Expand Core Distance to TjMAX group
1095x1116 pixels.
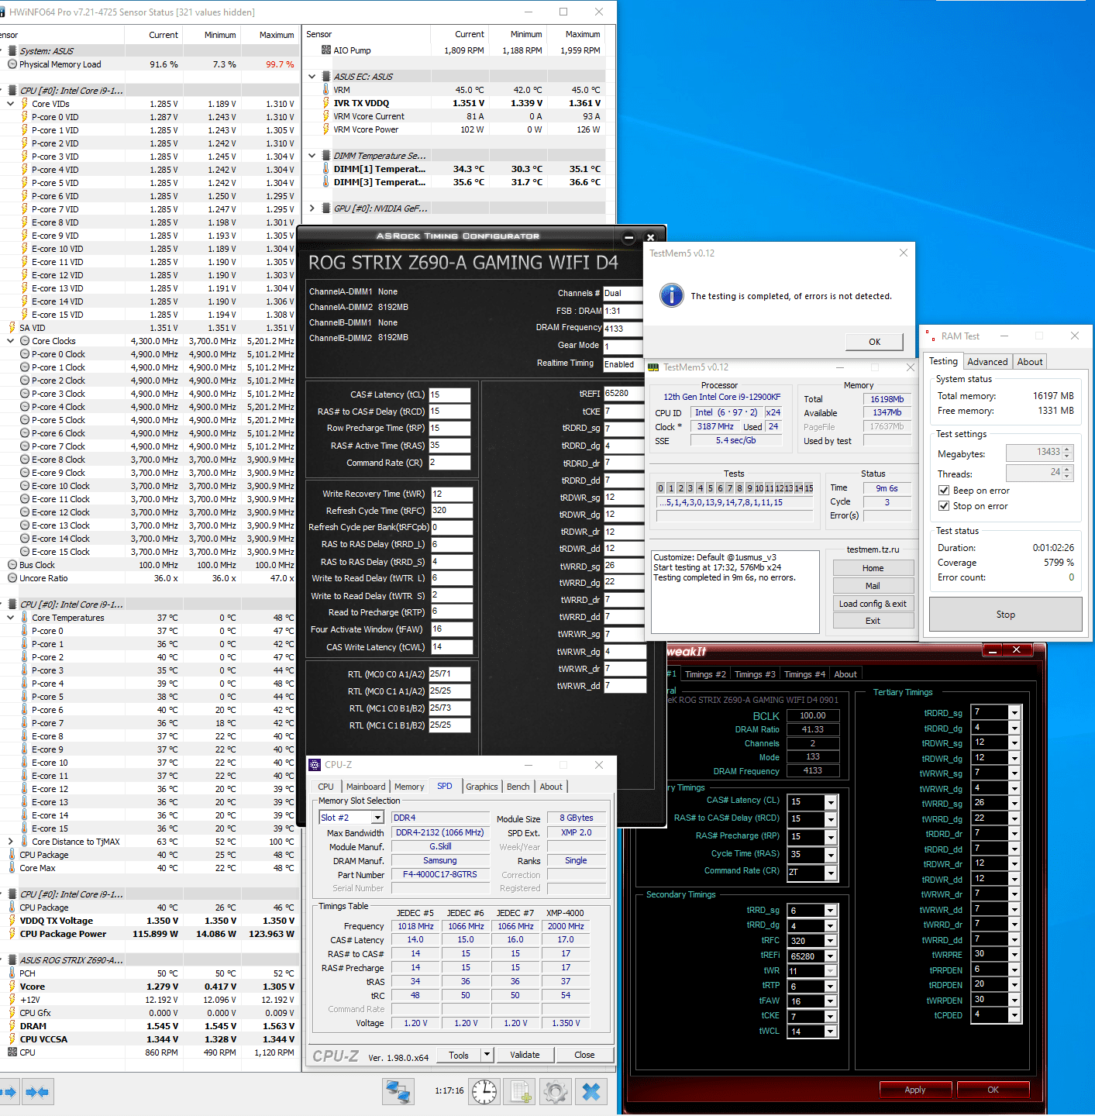(11, 842)
